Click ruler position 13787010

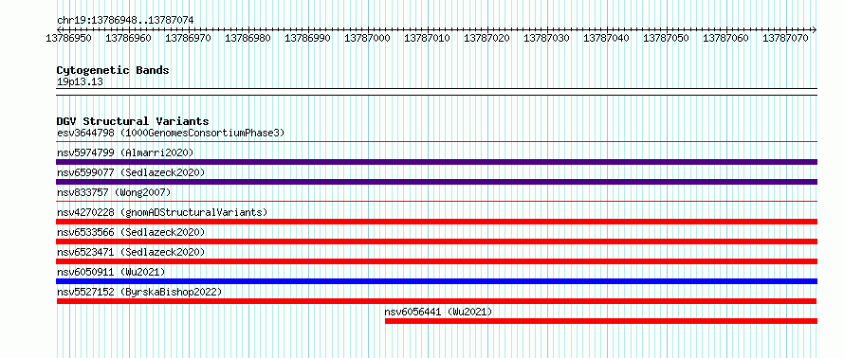427,38
